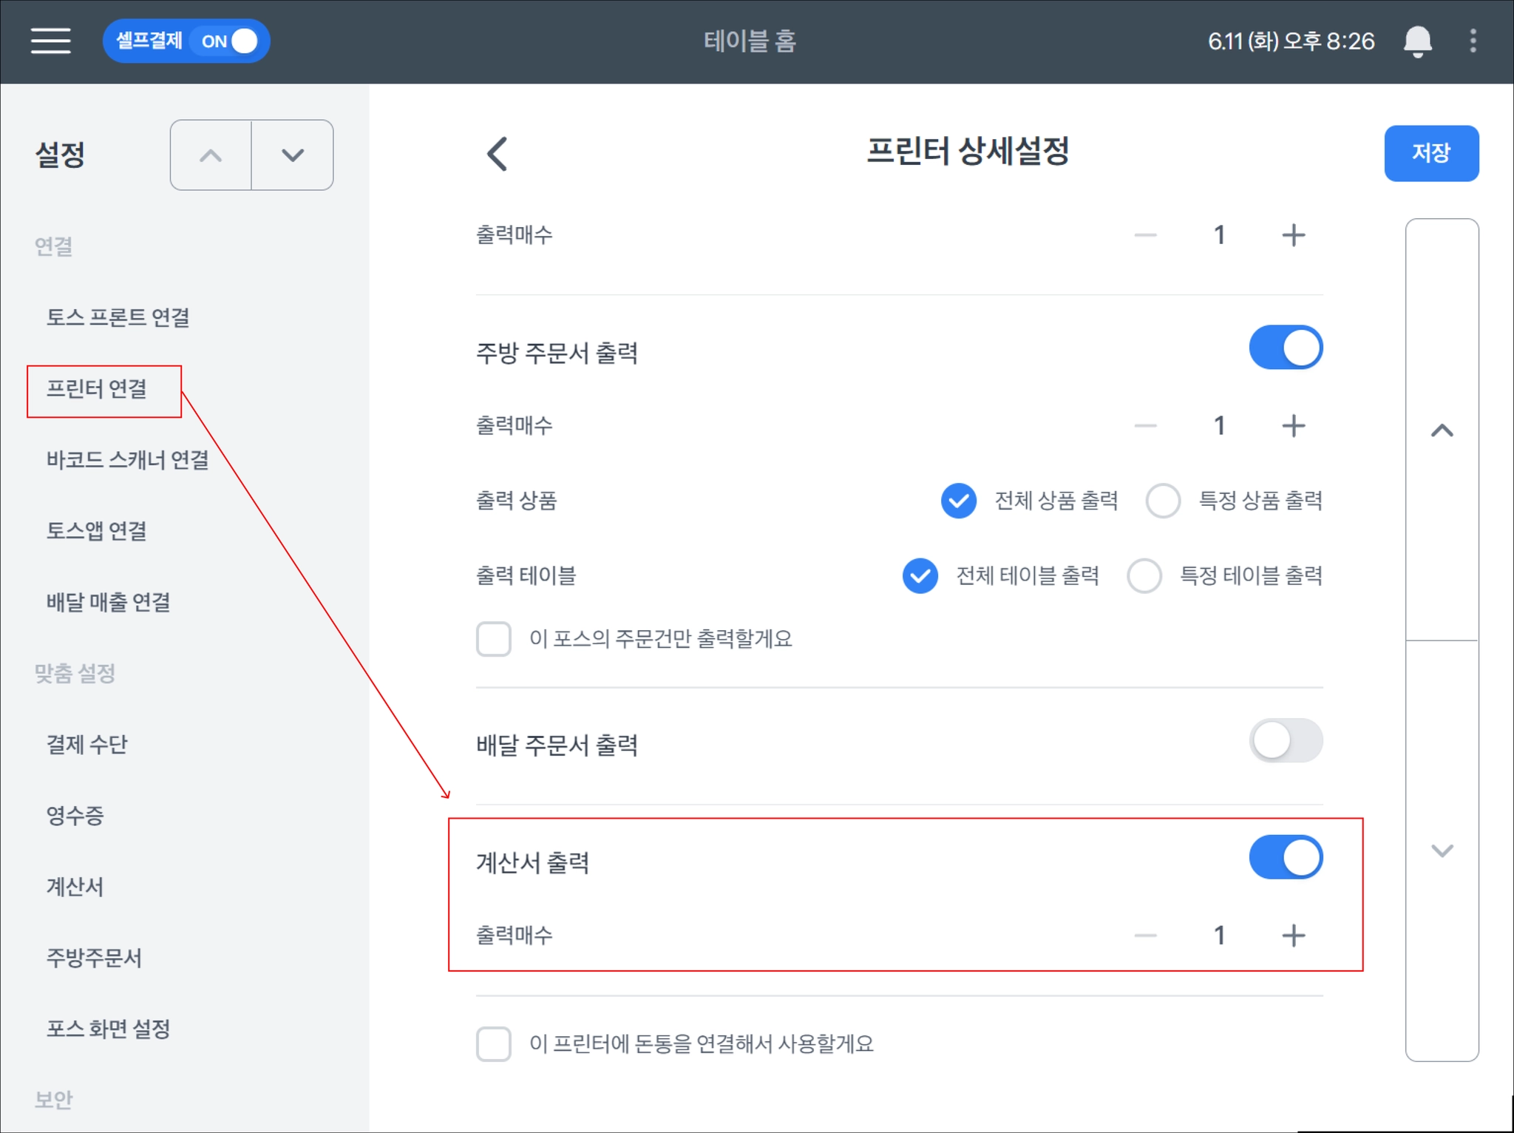Click the settings sidebar down chevron
Image resolution: width=1514 pixels, height=1133 pixels.
293,155
